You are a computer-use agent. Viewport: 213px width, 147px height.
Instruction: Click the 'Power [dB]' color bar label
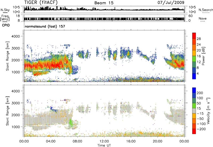[x=203, y=56]
